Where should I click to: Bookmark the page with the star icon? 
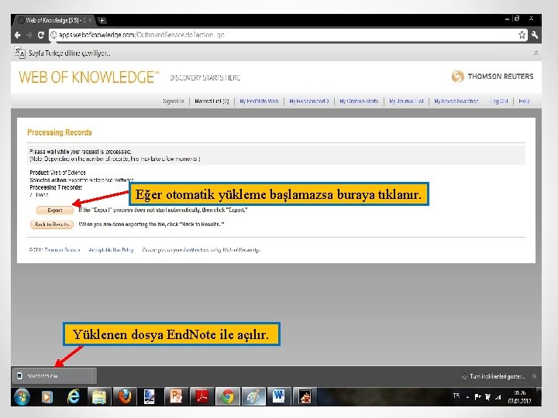(522, 35)
